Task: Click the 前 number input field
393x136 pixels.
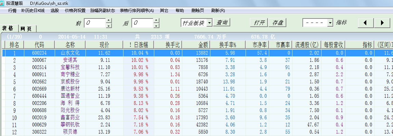Action: 95,23
